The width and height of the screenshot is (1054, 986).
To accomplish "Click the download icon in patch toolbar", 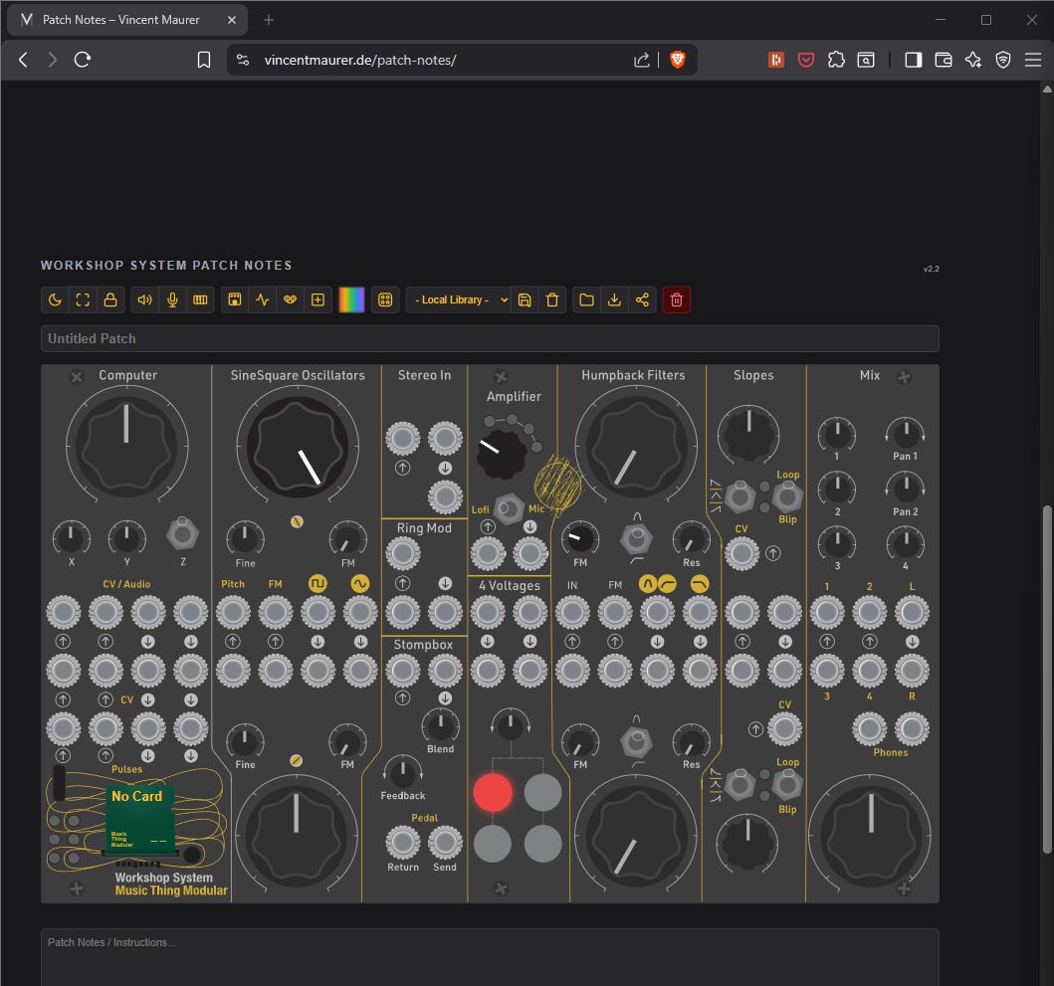I will coord(614,299).
